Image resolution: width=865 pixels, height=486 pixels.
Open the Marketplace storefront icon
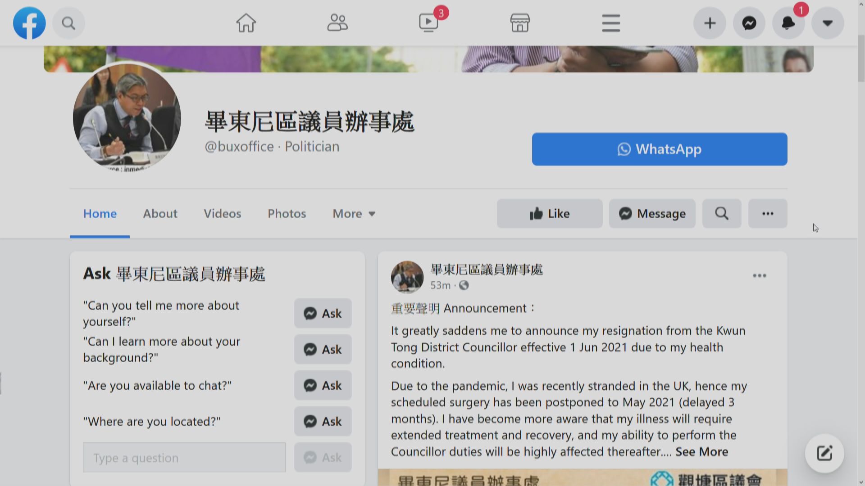point(519,23)
